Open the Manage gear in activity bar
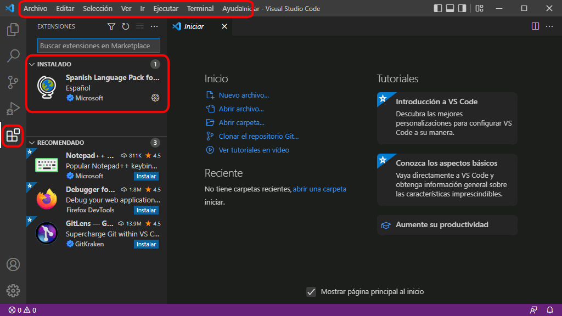 13,291
